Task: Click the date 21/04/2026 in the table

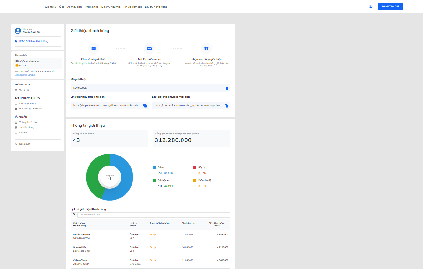Action: point(188,260)
